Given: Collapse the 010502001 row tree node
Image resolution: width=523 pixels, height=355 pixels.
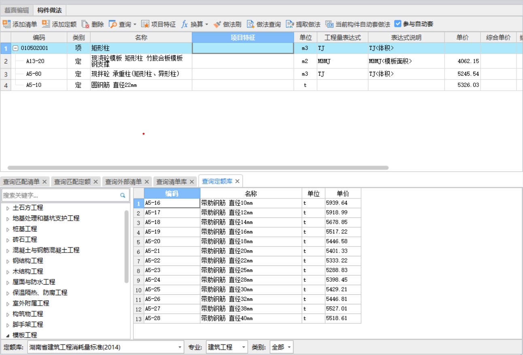Looking at the screenshot, I should [15, 48].
